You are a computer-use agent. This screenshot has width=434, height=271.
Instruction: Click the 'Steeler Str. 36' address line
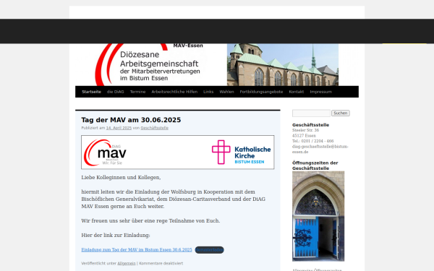coord(305,130)
